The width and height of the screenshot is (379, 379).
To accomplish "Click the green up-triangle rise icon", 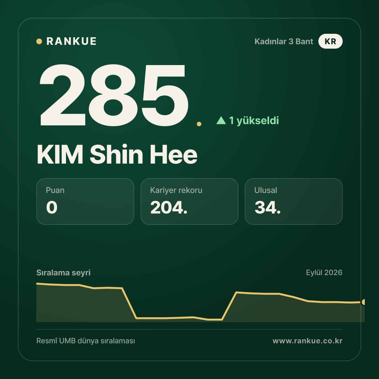I will coord(221,120).
